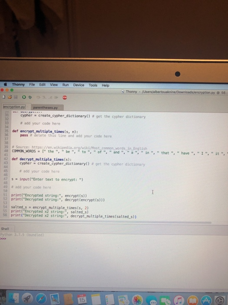Click the '# add your code here' comment line 49
Image resolution: width=228 pixels, height=305 pixels.
(x=31, y=187)
